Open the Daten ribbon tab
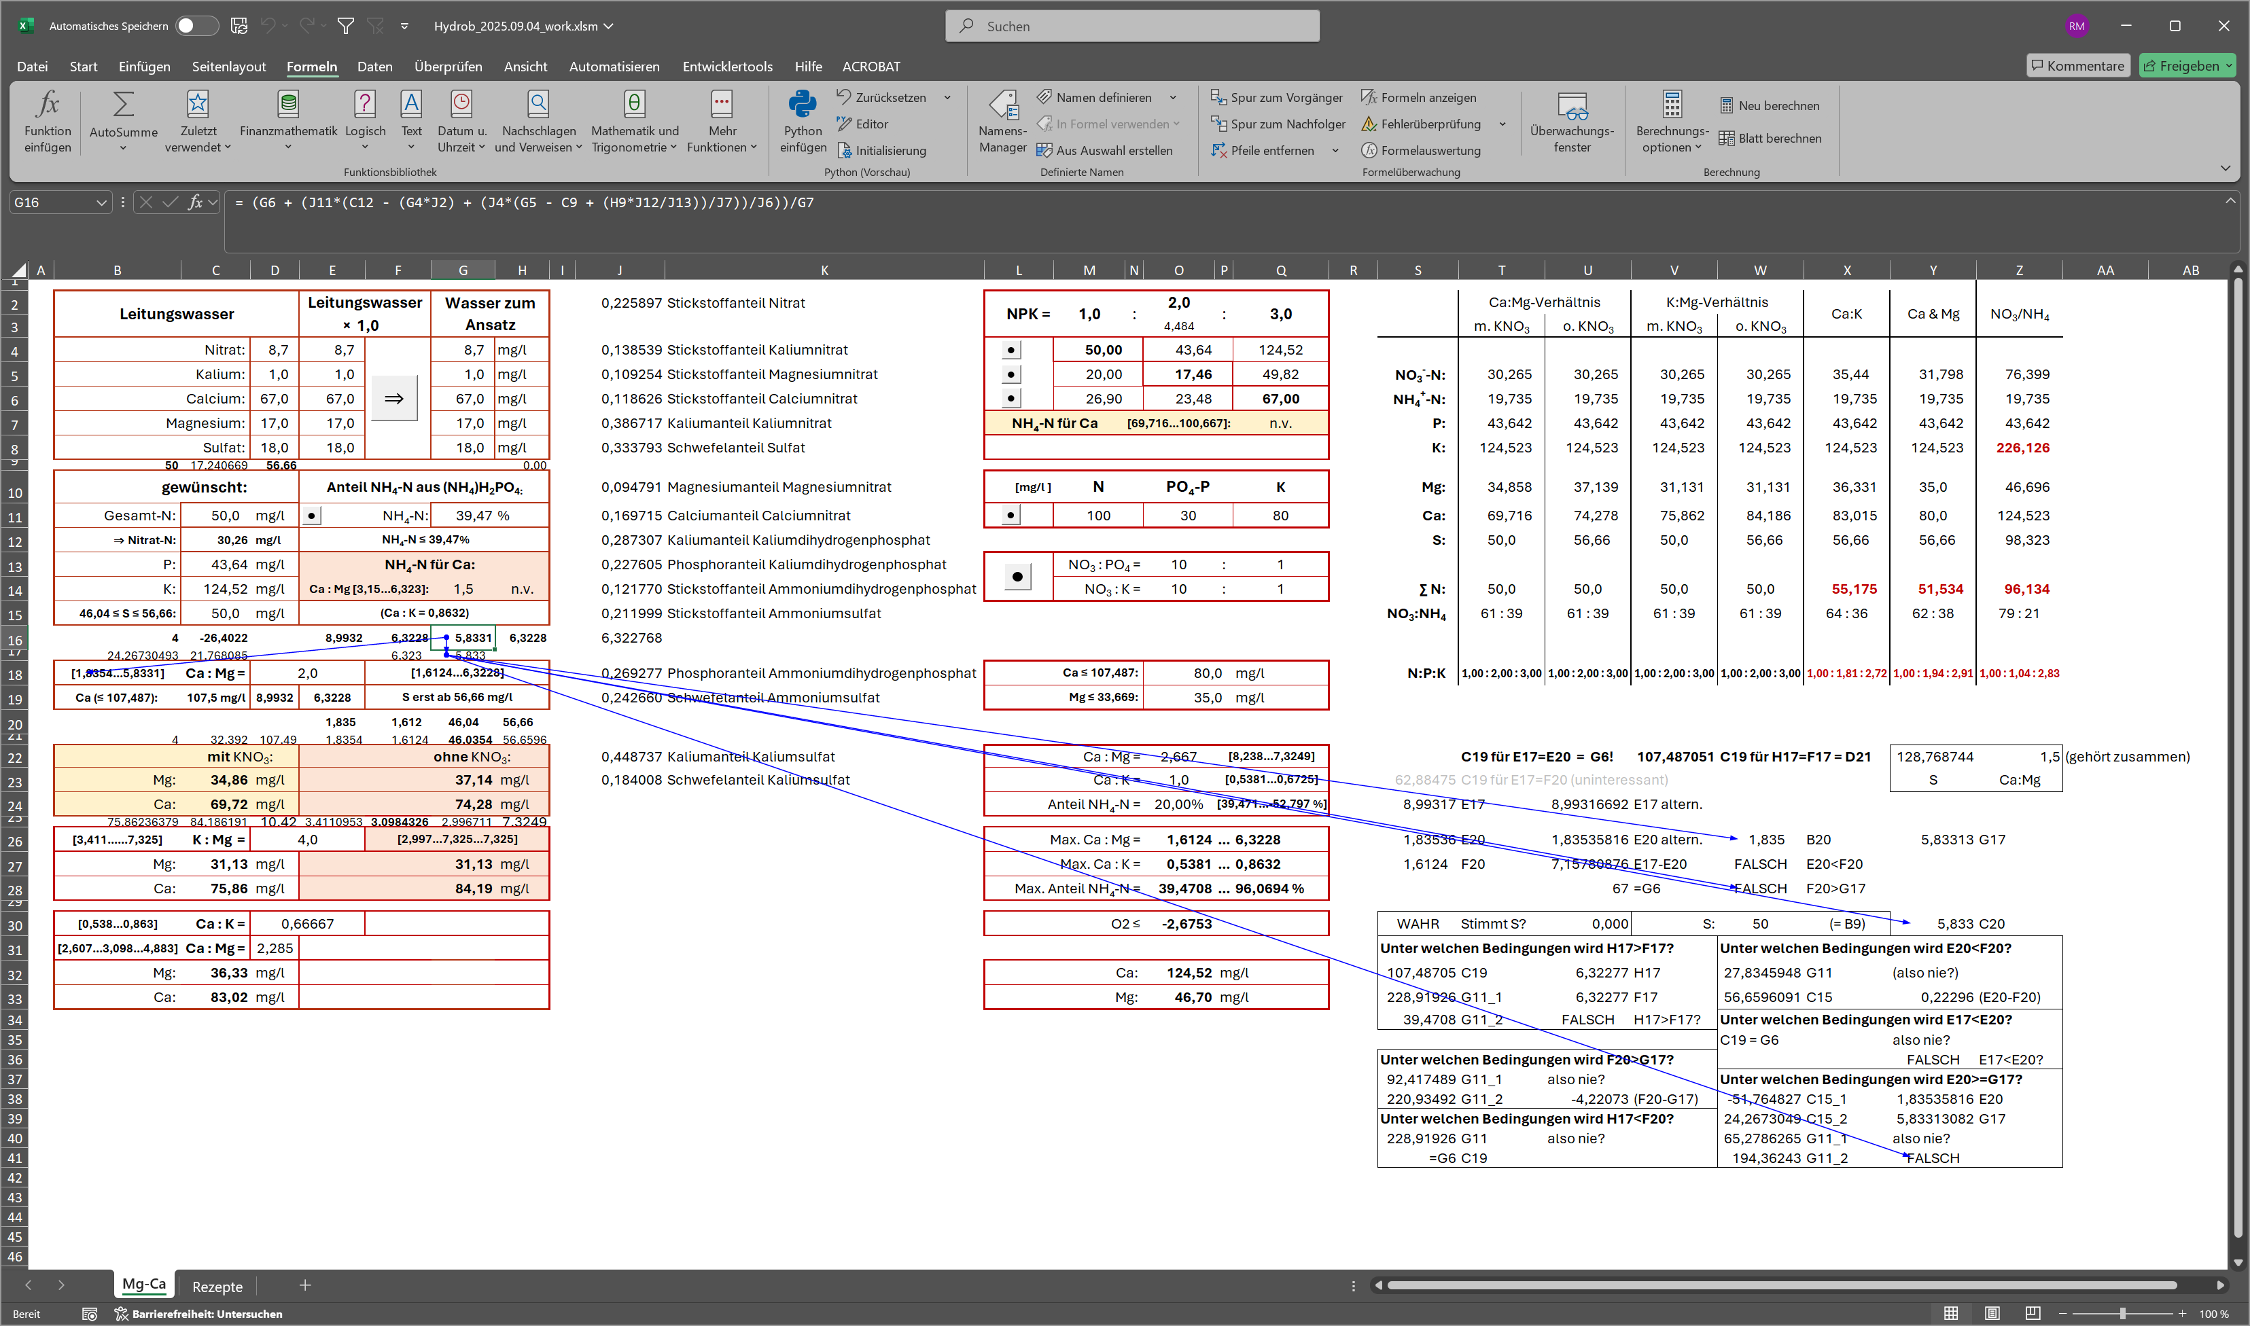The width and height of the screenshot is (2250, 1326). point(374,66)
